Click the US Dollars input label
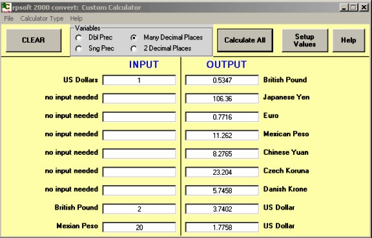 81,80
